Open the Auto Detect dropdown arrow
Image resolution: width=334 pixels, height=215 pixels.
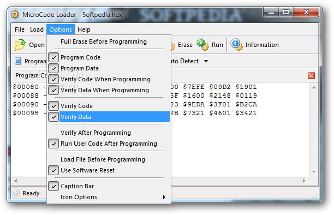(x=206, y=61)
